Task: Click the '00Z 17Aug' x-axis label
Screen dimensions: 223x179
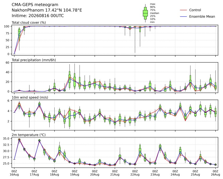Action: click(34, 173)
